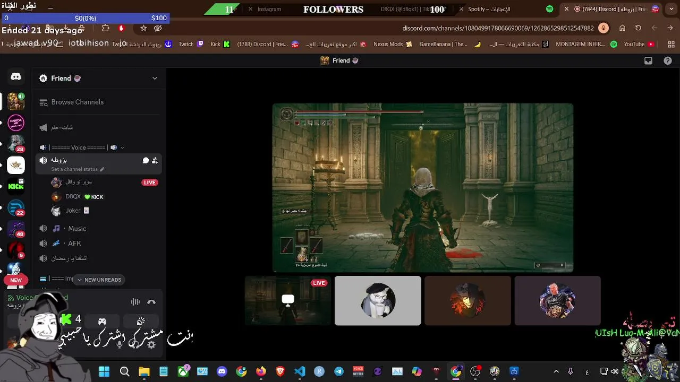Open Twitch bookmark
680x382 pixels.
tap(191, 44)
